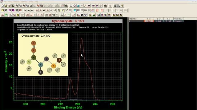Click the inward-pointing arrows compress icon
Image resolution: width=197 pixels, height=110 pixels.
[32, 10]
